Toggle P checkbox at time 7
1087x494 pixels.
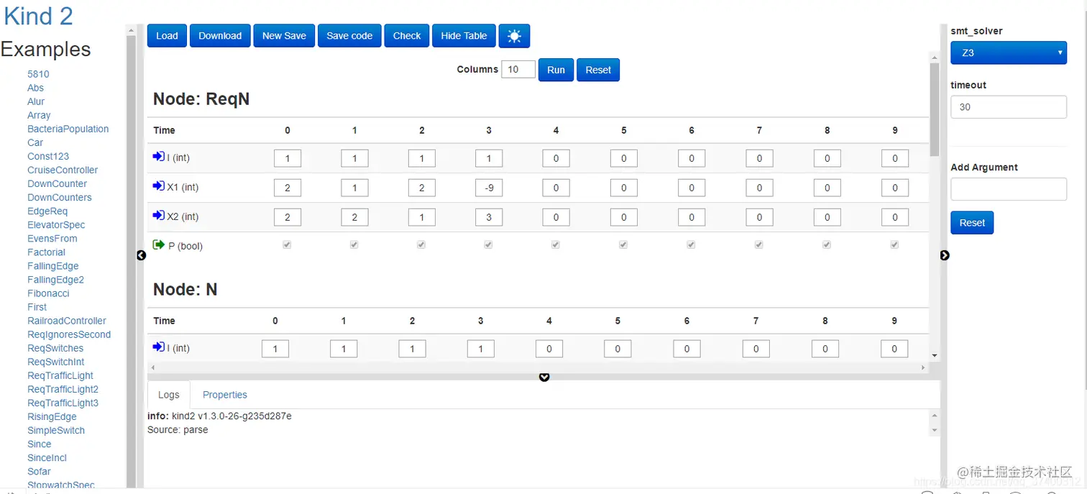pos(759,245)
